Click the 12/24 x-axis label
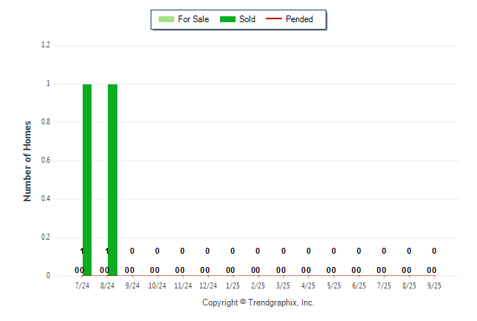The height and width of the screenshot is (321, 477). click(x=207, y=285)
